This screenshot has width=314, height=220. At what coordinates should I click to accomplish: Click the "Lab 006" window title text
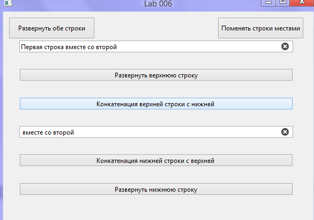[158, 4]
